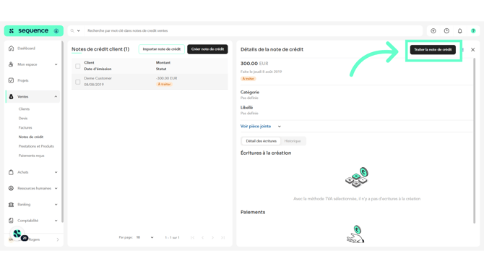Click the 300.00 EUR detail amount
Screen dimensions: 484x272
[254, 64]
